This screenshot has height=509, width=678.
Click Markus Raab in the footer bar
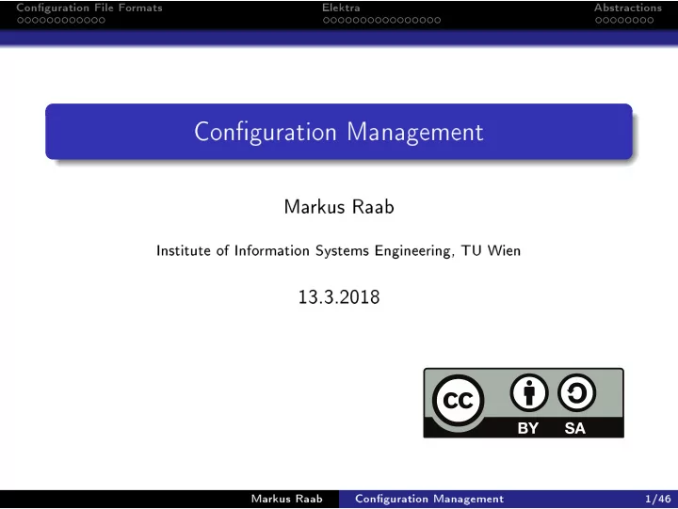point(286,499)
